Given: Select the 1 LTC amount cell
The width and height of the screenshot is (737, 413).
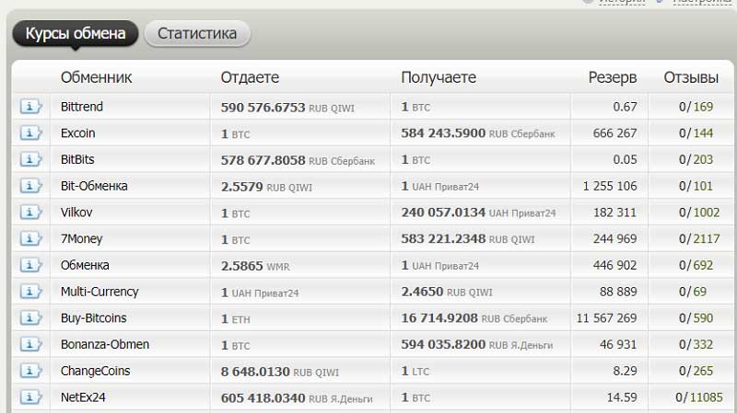Looking at the screenshot, I should (415, 372).
